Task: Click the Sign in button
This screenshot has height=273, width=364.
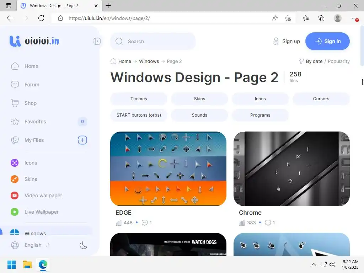Action: (327, 41)
